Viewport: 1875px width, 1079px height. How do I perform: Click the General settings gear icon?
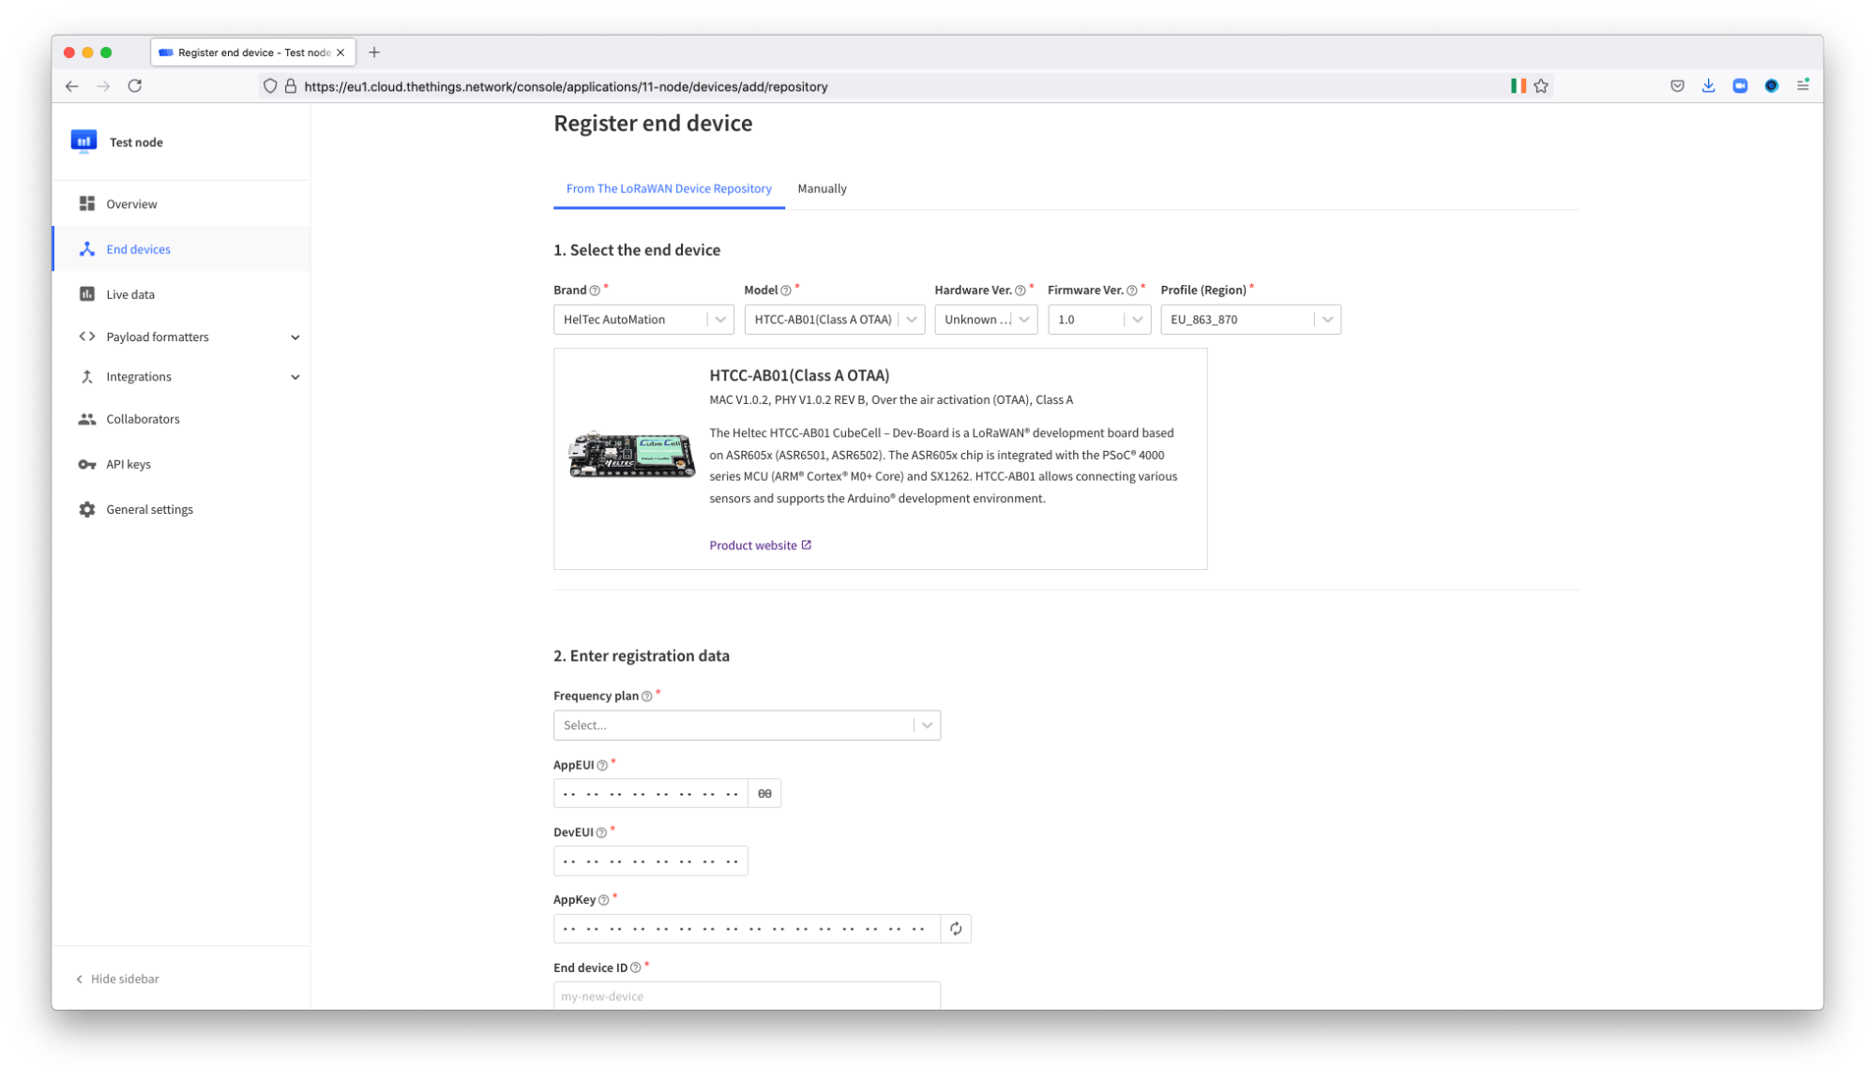(x=87, y=509)
